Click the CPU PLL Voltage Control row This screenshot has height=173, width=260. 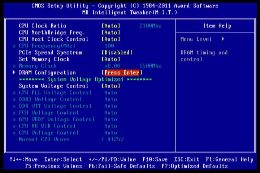pyautogui.click(x=55, y=93)
